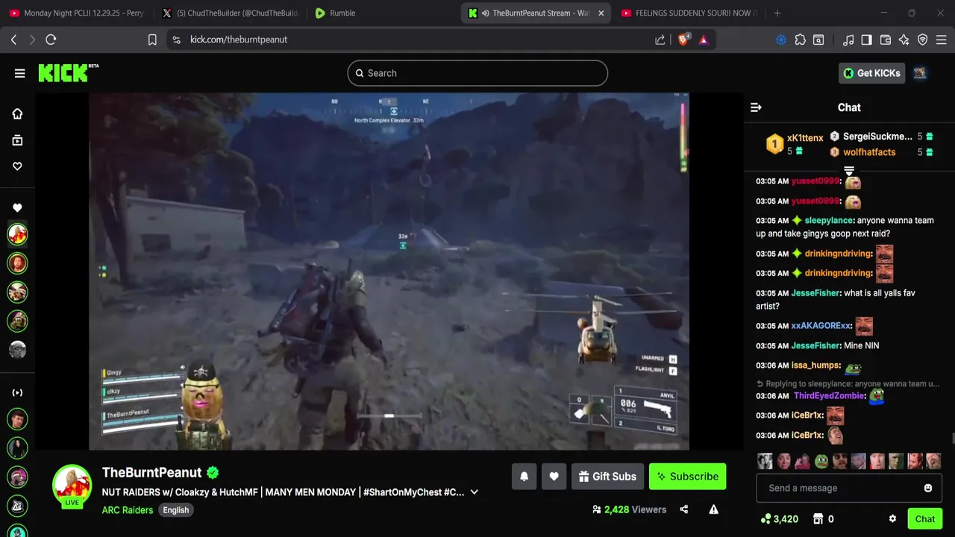Go back in the browser

click(x=13, y=40)
